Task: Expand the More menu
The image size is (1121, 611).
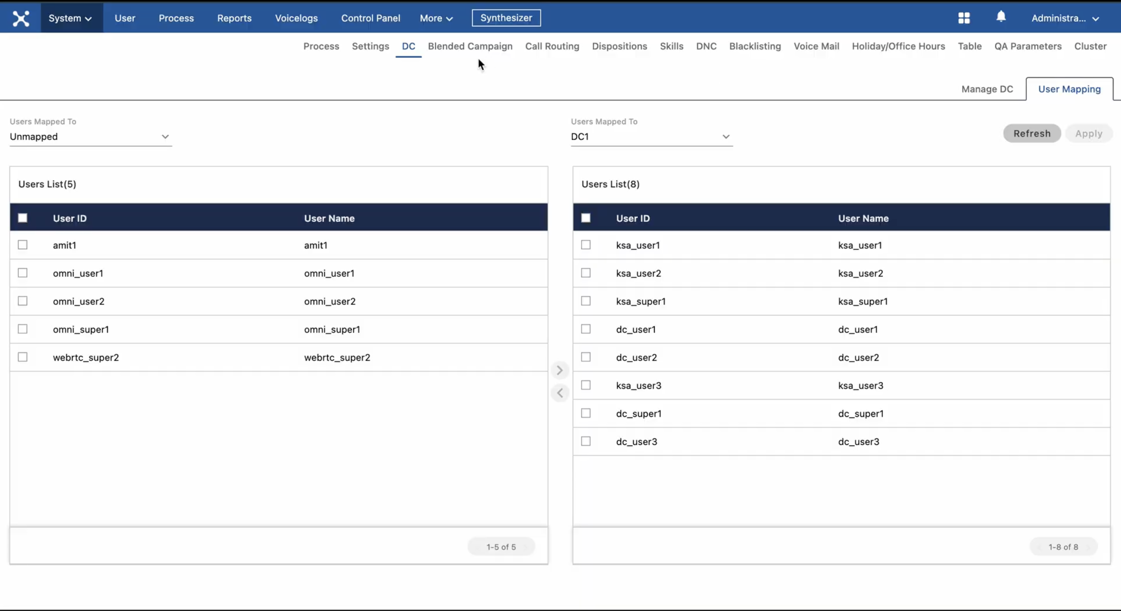Action: coord(436,18)
